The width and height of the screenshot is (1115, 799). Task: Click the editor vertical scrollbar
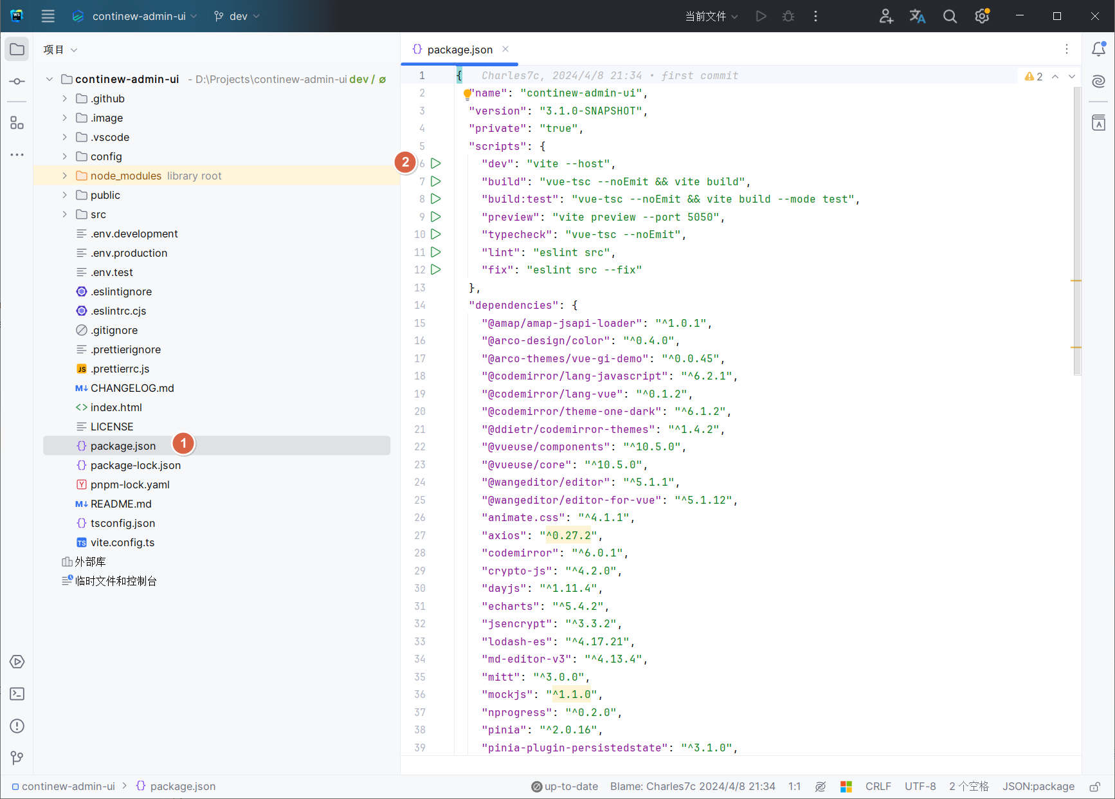[1078, 232]
